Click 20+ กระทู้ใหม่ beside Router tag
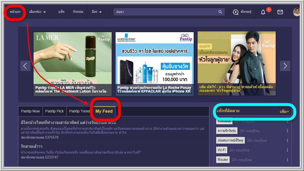This screenshot has width=304, height=171. tap(242, 160)
